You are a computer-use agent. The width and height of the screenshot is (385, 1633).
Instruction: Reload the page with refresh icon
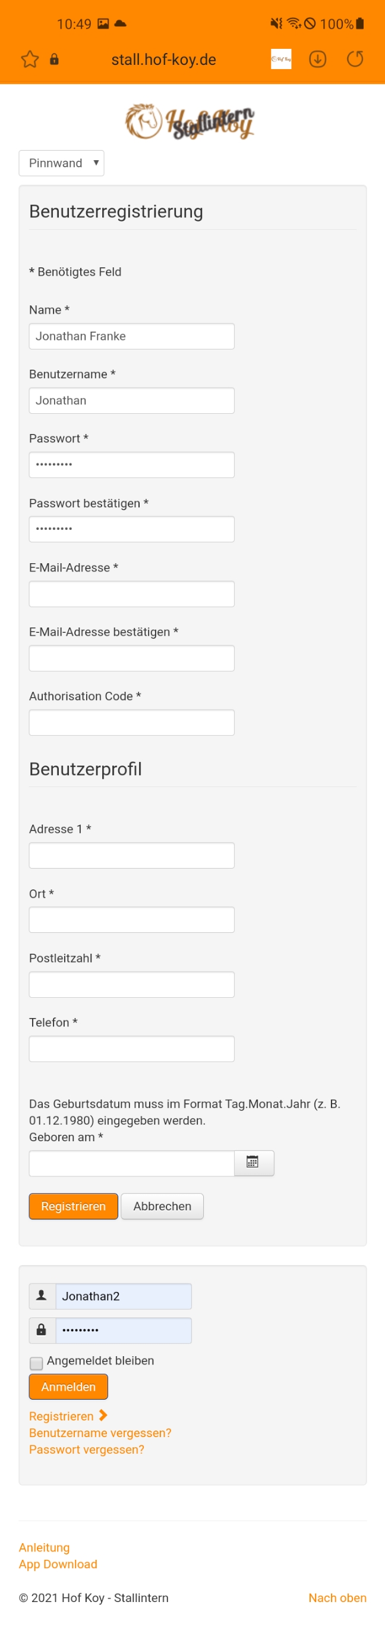pyautogui.click(x=355, y=59)
